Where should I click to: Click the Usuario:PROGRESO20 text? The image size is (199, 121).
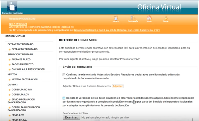22,19
